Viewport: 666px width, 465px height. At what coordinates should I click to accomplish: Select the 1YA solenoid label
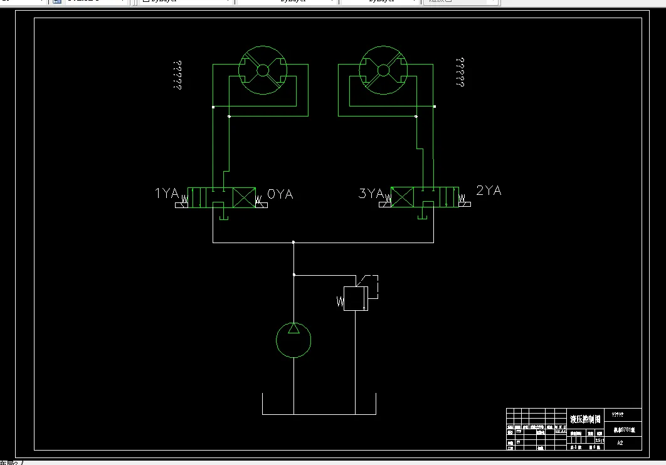coord(167,193)
